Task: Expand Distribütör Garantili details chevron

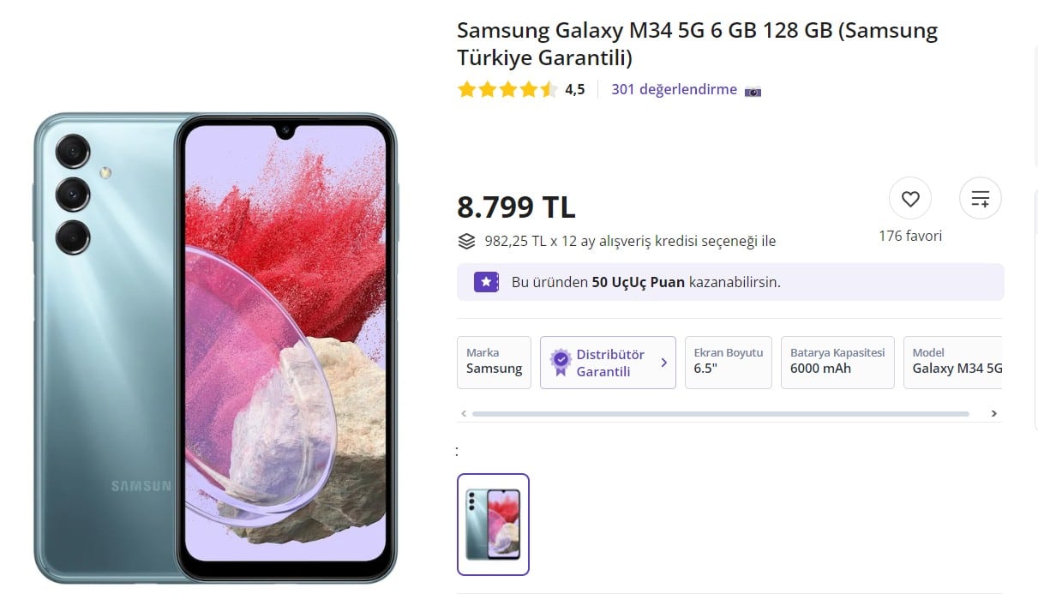Action: [663, 363]
